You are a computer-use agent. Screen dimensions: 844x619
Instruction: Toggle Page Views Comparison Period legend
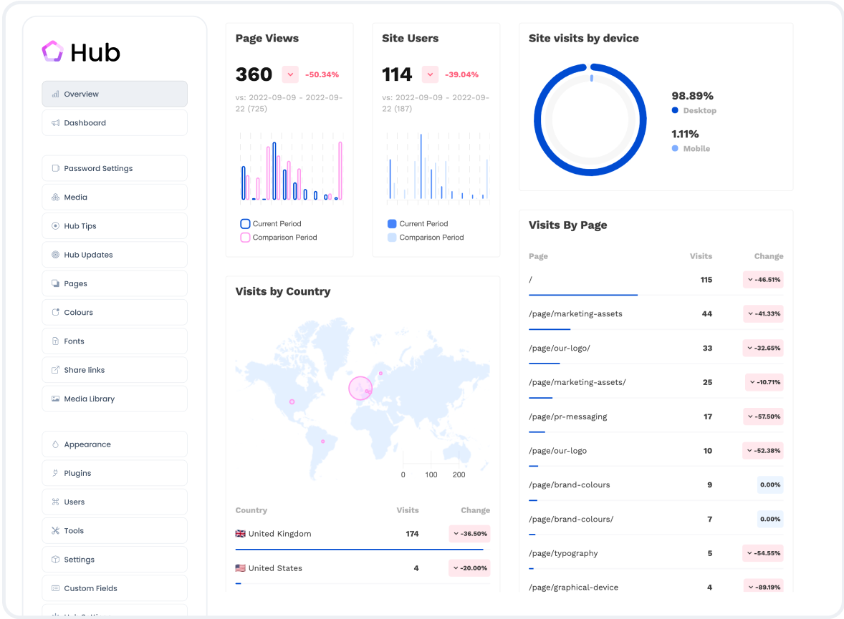[x=279, y=237]
